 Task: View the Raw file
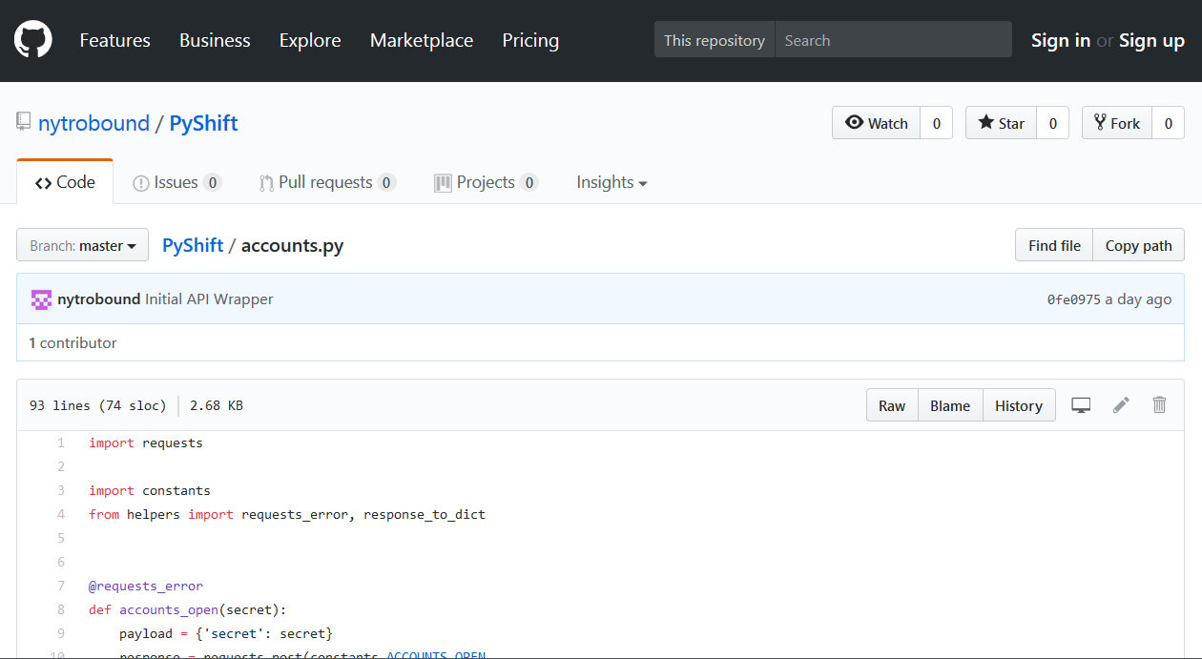click(892, 405)
